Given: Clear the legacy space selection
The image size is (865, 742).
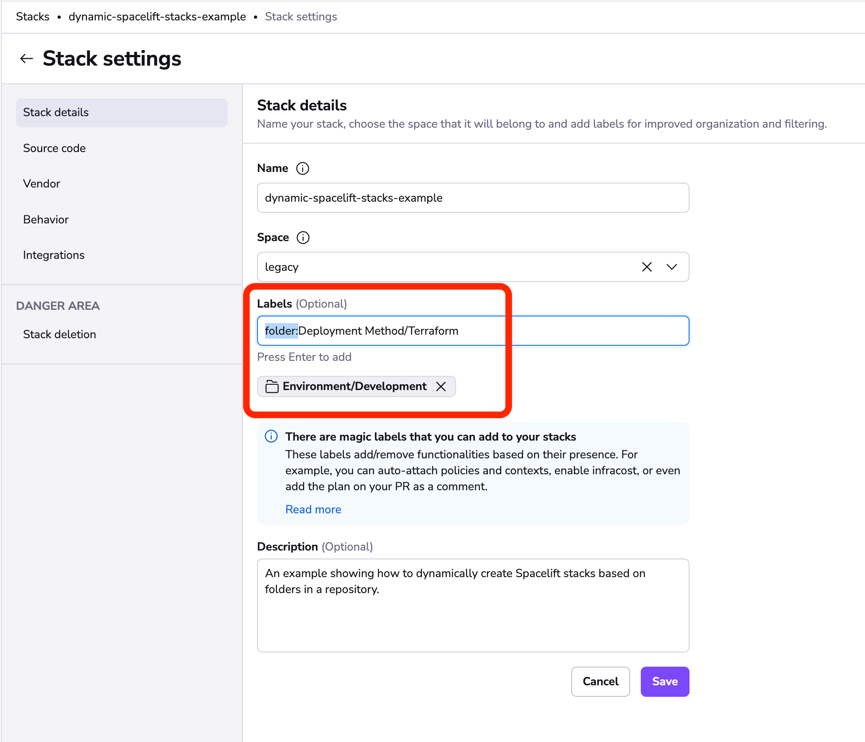Looking at the screenshot, I should click(647, 267).
